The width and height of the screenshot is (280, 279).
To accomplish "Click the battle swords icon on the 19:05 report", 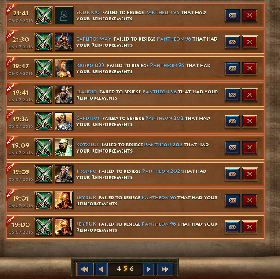I will point(44,174).
